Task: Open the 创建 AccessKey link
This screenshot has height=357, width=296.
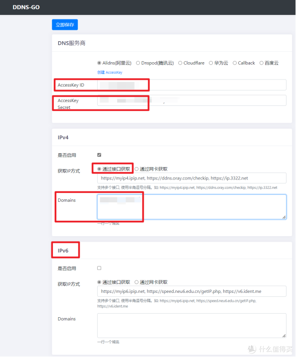Action: [110, 73]
